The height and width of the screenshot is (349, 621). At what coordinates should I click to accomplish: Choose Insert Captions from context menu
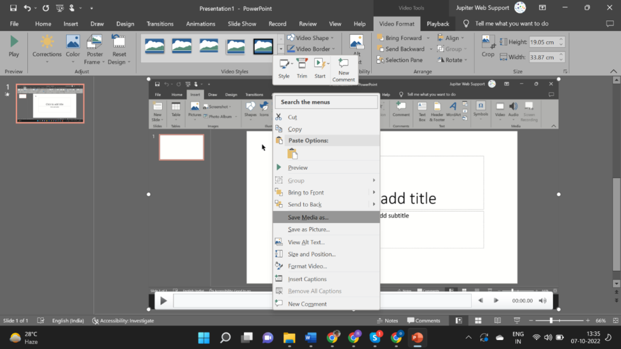pos(326,279)
